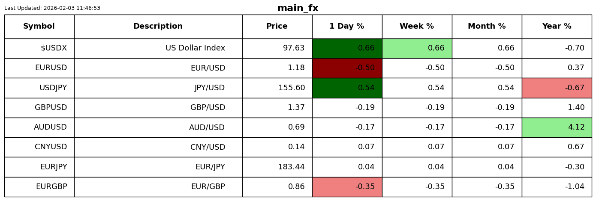The width and height of the screenshot is (596, 201).
Task: Click the GBPUSD symbol cell
Action: (x=39, y=108)
